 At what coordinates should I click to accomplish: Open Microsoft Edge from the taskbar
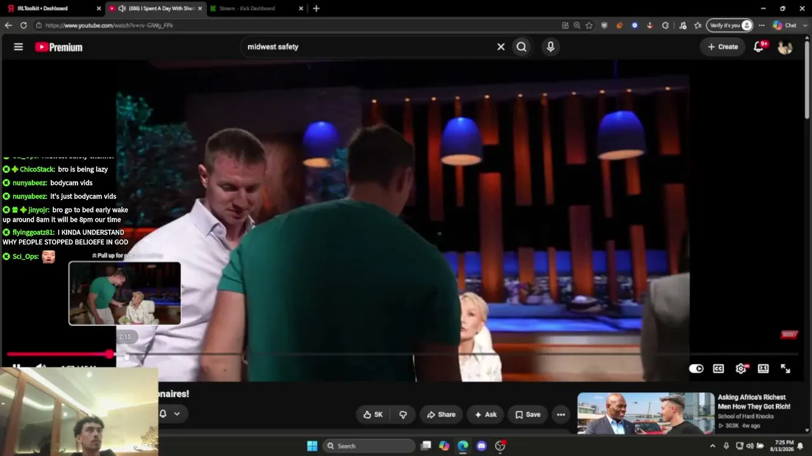tap(463, 446)
